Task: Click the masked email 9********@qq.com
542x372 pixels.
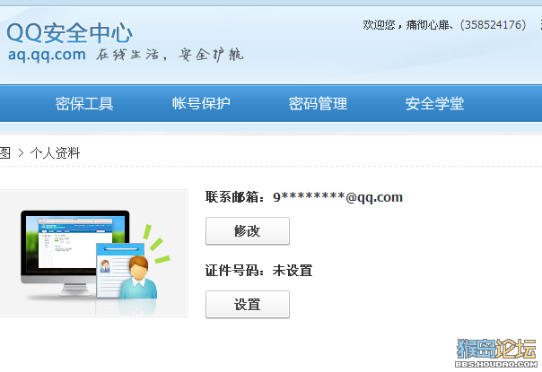Action: (x=338, y=197)
